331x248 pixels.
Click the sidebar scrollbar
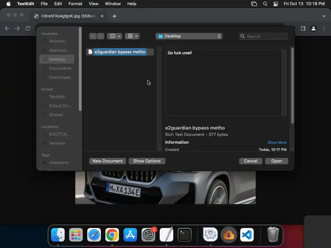(80, 69)
